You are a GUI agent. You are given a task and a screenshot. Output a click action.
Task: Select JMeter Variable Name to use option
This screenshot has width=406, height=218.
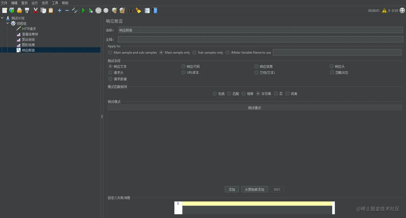(227, 52)
